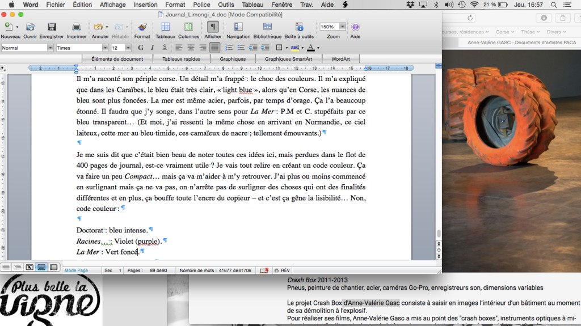Click the Format paintbrush icon
Viewport: 581px width, 326px height.
point(142,27)
